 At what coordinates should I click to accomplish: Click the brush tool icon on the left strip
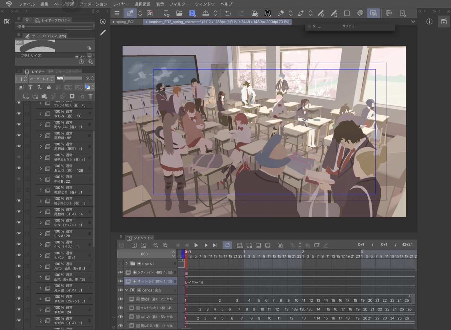[x=103, y=32]
